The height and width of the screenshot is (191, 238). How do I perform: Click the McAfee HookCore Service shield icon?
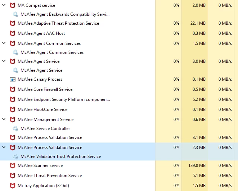point(13,110)
